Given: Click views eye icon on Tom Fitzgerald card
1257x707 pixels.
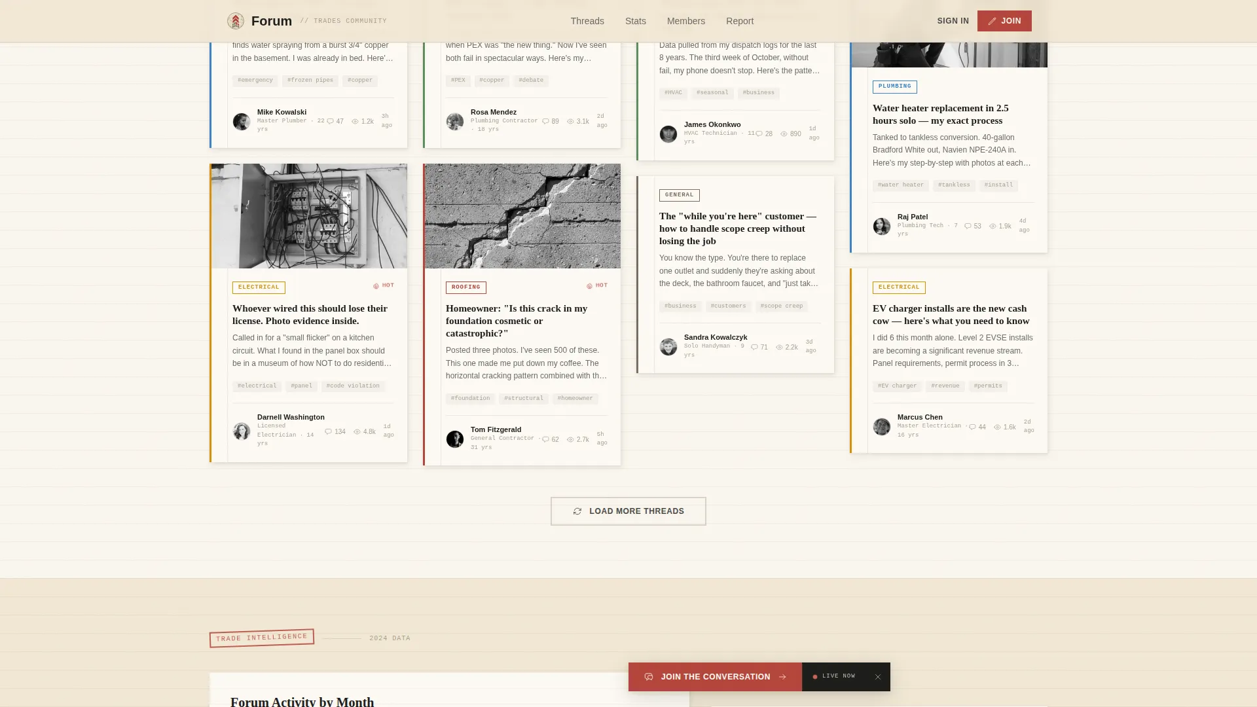Looking at the screenshot, I should tap(570, 439).
